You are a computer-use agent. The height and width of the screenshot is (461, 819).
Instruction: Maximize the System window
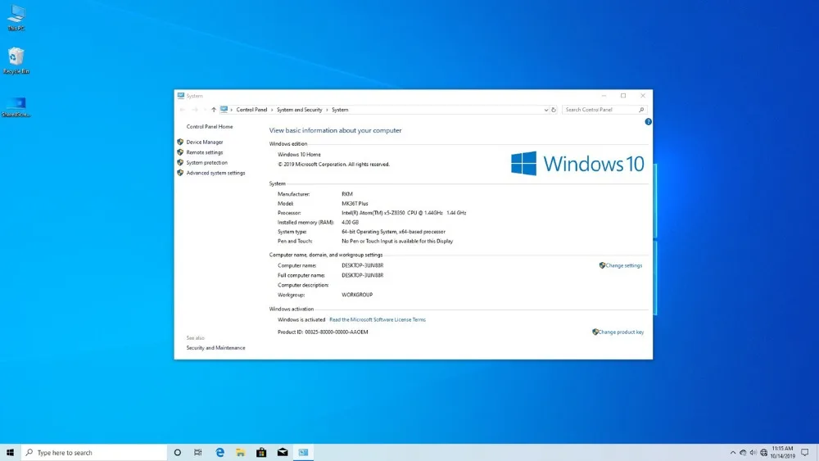click(623, 96)
